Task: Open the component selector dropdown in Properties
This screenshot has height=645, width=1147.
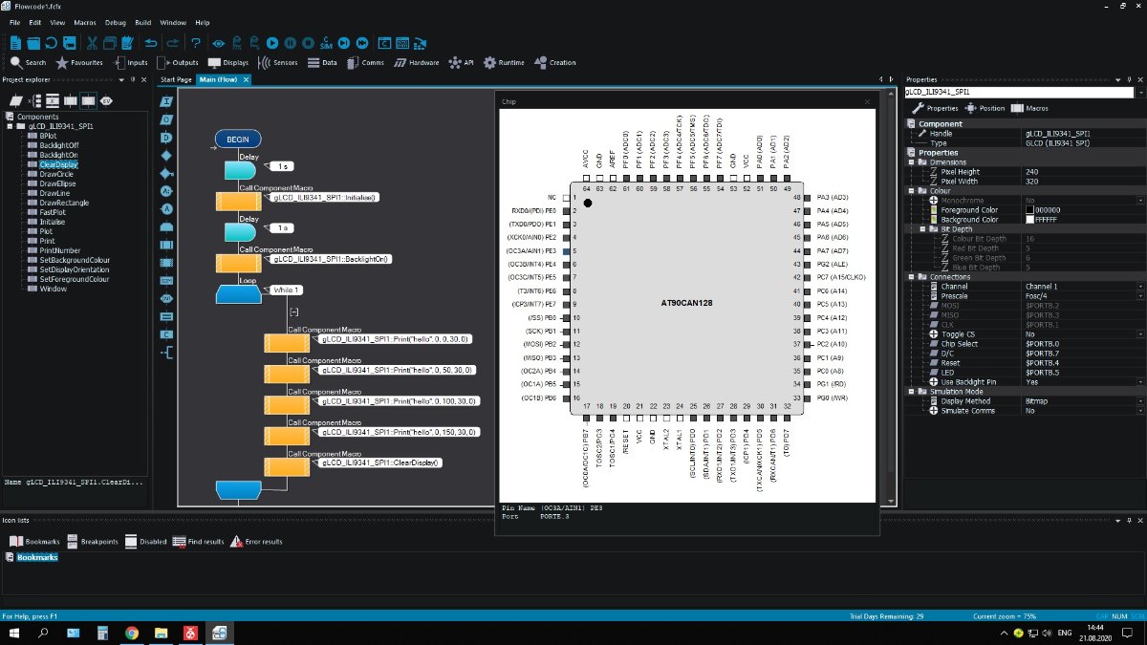Action: 1139,93
